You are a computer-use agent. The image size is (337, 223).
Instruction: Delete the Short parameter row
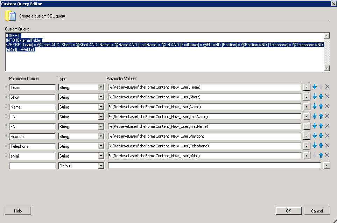pos(327,97)
